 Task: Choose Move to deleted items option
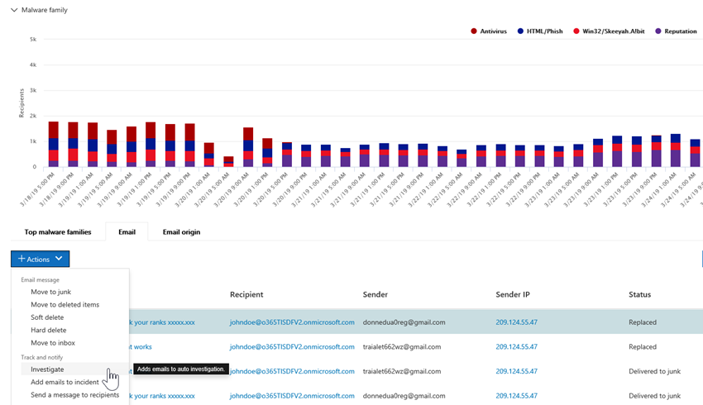pos(65,304)
